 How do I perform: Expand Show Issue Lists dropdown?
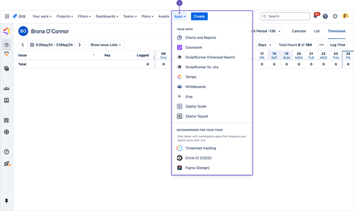pos(106,45)
